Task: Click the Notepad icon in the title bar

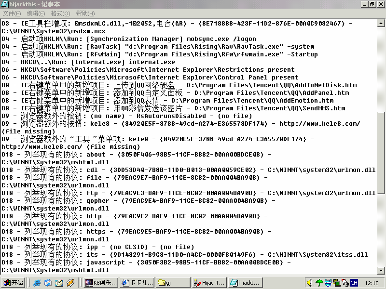Action: (5, 4)
